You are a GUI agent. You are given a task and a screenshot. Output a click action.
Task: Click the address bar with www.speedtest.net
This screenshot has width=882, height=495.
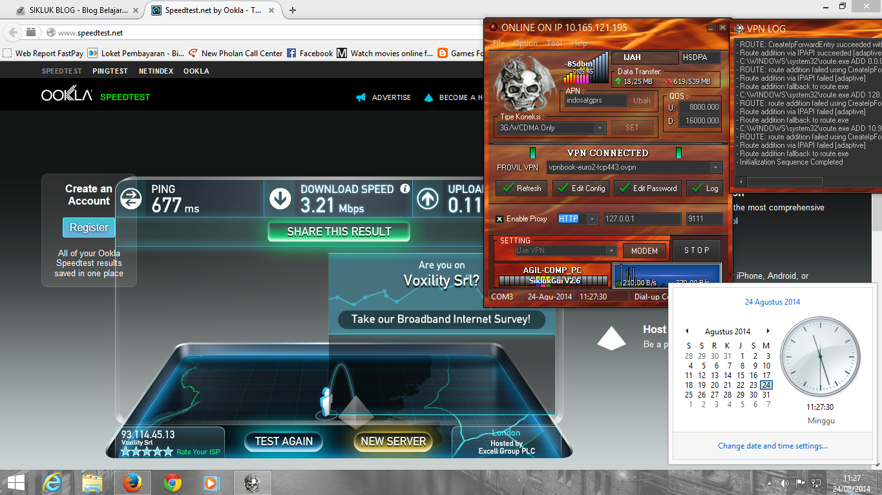click(258, 32)
